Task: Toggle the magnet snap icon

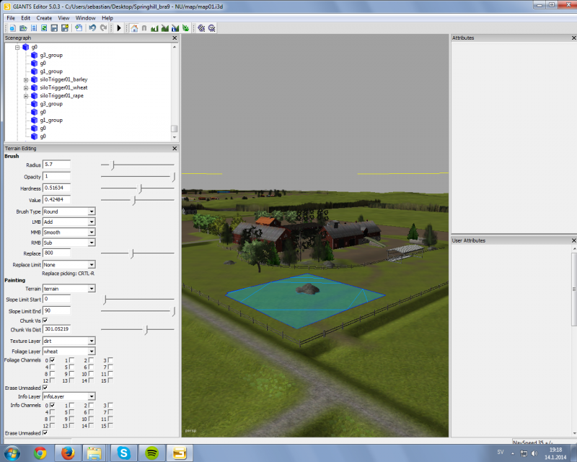Action: [144, 28]
